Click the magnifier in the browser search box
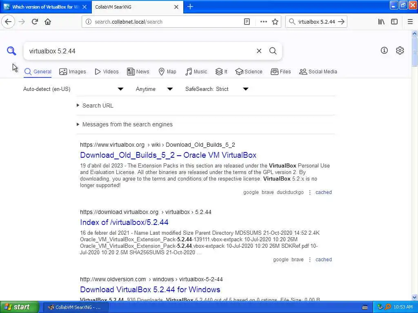The height and width of the screenshot is (313, 418). [x=292, y=22]
